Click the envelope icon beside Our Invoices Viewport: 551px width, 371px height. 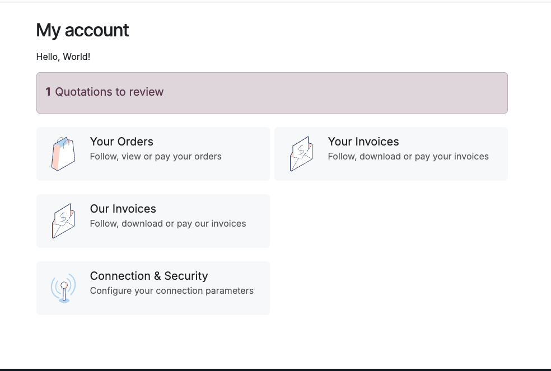[x=63, y=221]
